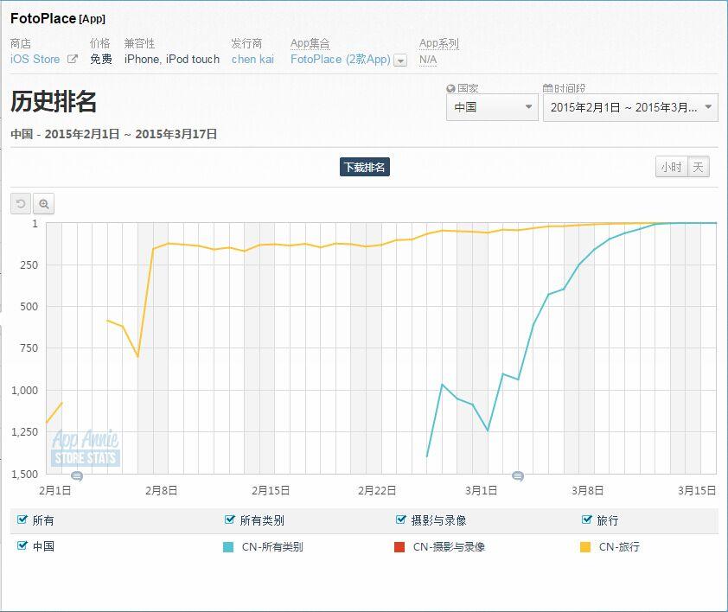
Task: Open the date range dropdown 2015年2月1日
Action: [630, 107]
